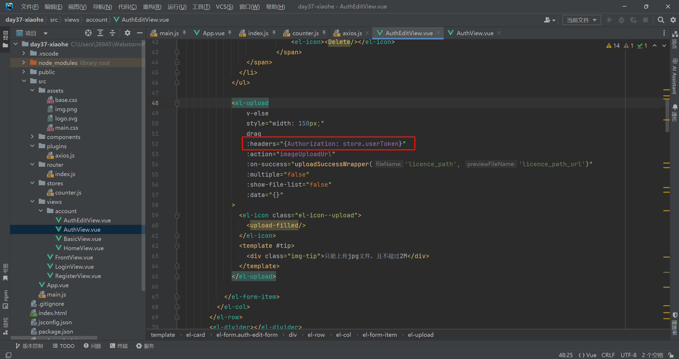Go to previous highlighted problem arrow
The image size is (679, 359).
point(655,46)
